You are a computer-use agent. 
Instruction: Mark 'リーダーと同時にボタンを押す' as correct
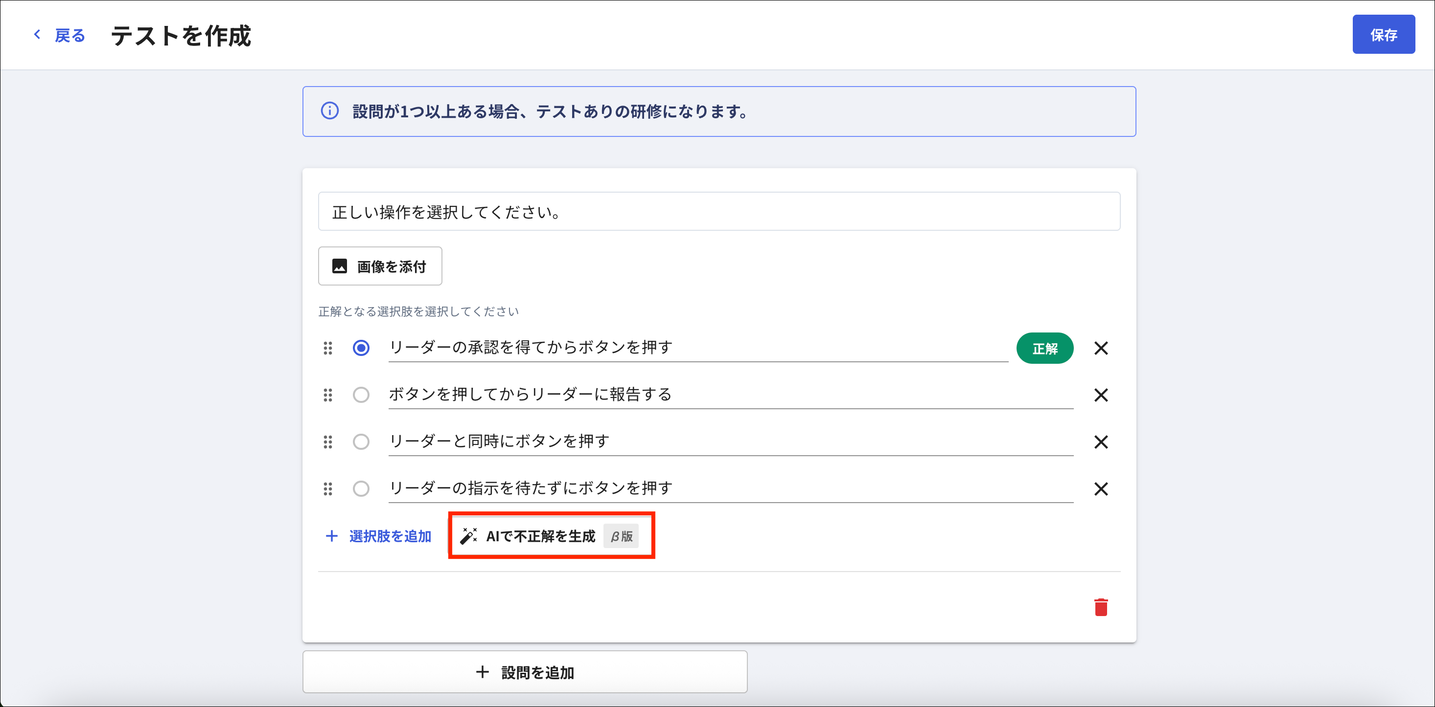pyautogui.click(x=361, y=442)
